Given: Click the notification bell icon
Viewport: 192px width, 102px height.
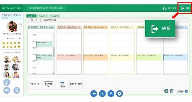Looking at the screenshot, I should 166,91.
